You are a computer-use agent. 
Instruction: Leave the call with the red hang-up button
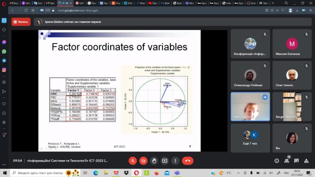[187, 161]
